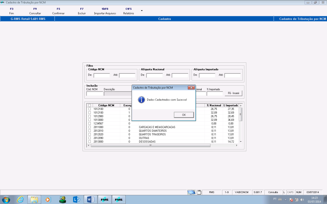Open Windows Media Player taskbar icon

[x=48, y=199]
